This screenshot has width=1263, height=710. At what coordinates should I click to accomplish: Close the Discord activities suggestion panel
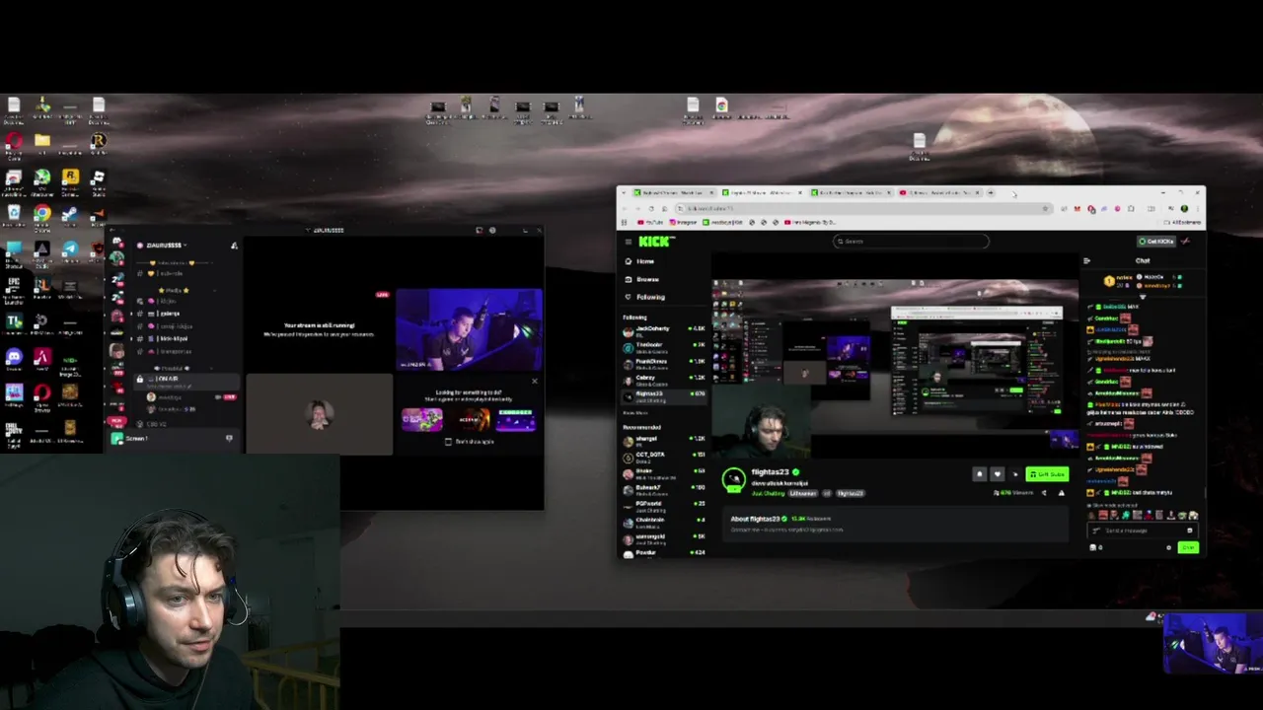point(535,381)
